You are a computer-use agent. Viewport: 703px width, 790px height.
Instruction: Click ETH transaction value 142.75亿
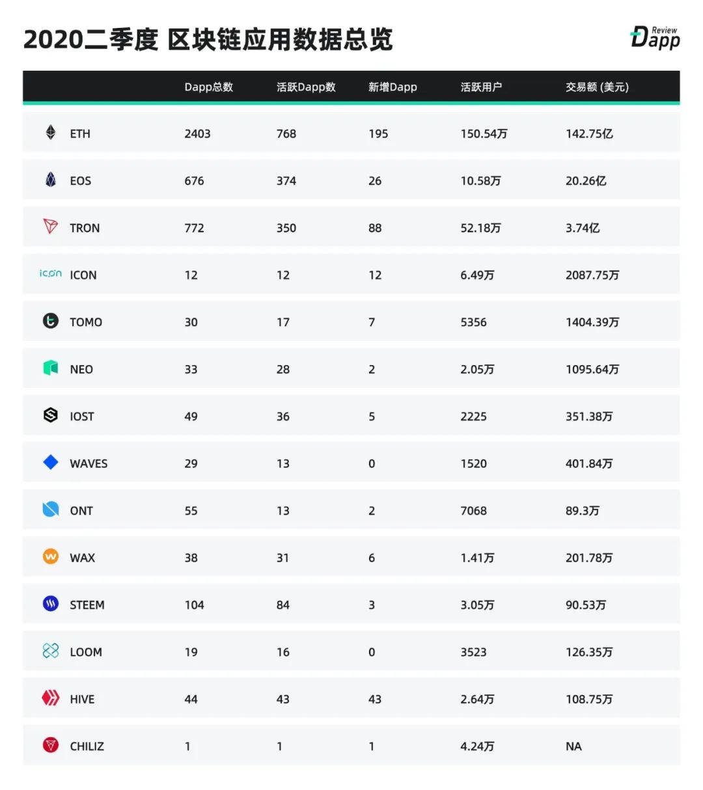589,134
